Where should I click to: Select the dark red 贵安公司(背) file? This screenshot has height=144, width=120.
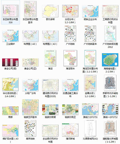click(x=10, y=62)
